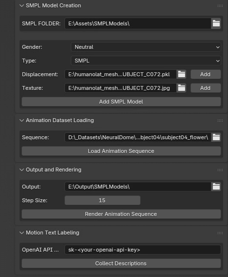Screen dimensions: 228x277
Task: Browse for Displacement file with folder icon
Action: click(182, 74)
